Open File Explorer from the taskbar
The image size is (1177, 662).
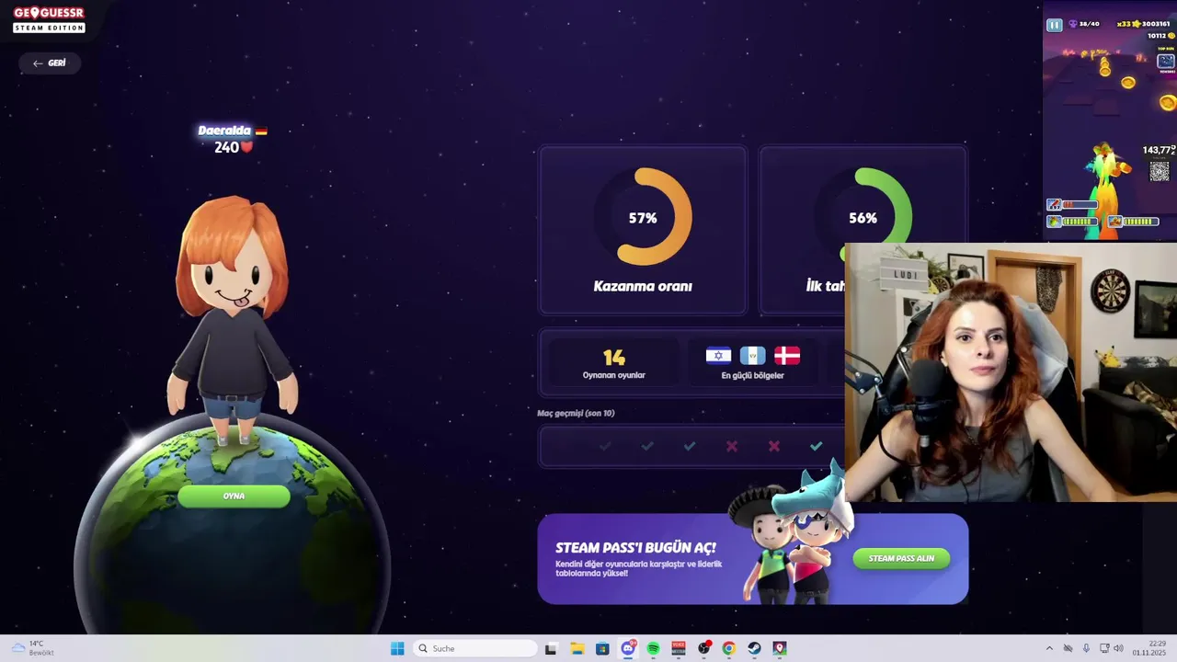point(577,648)
